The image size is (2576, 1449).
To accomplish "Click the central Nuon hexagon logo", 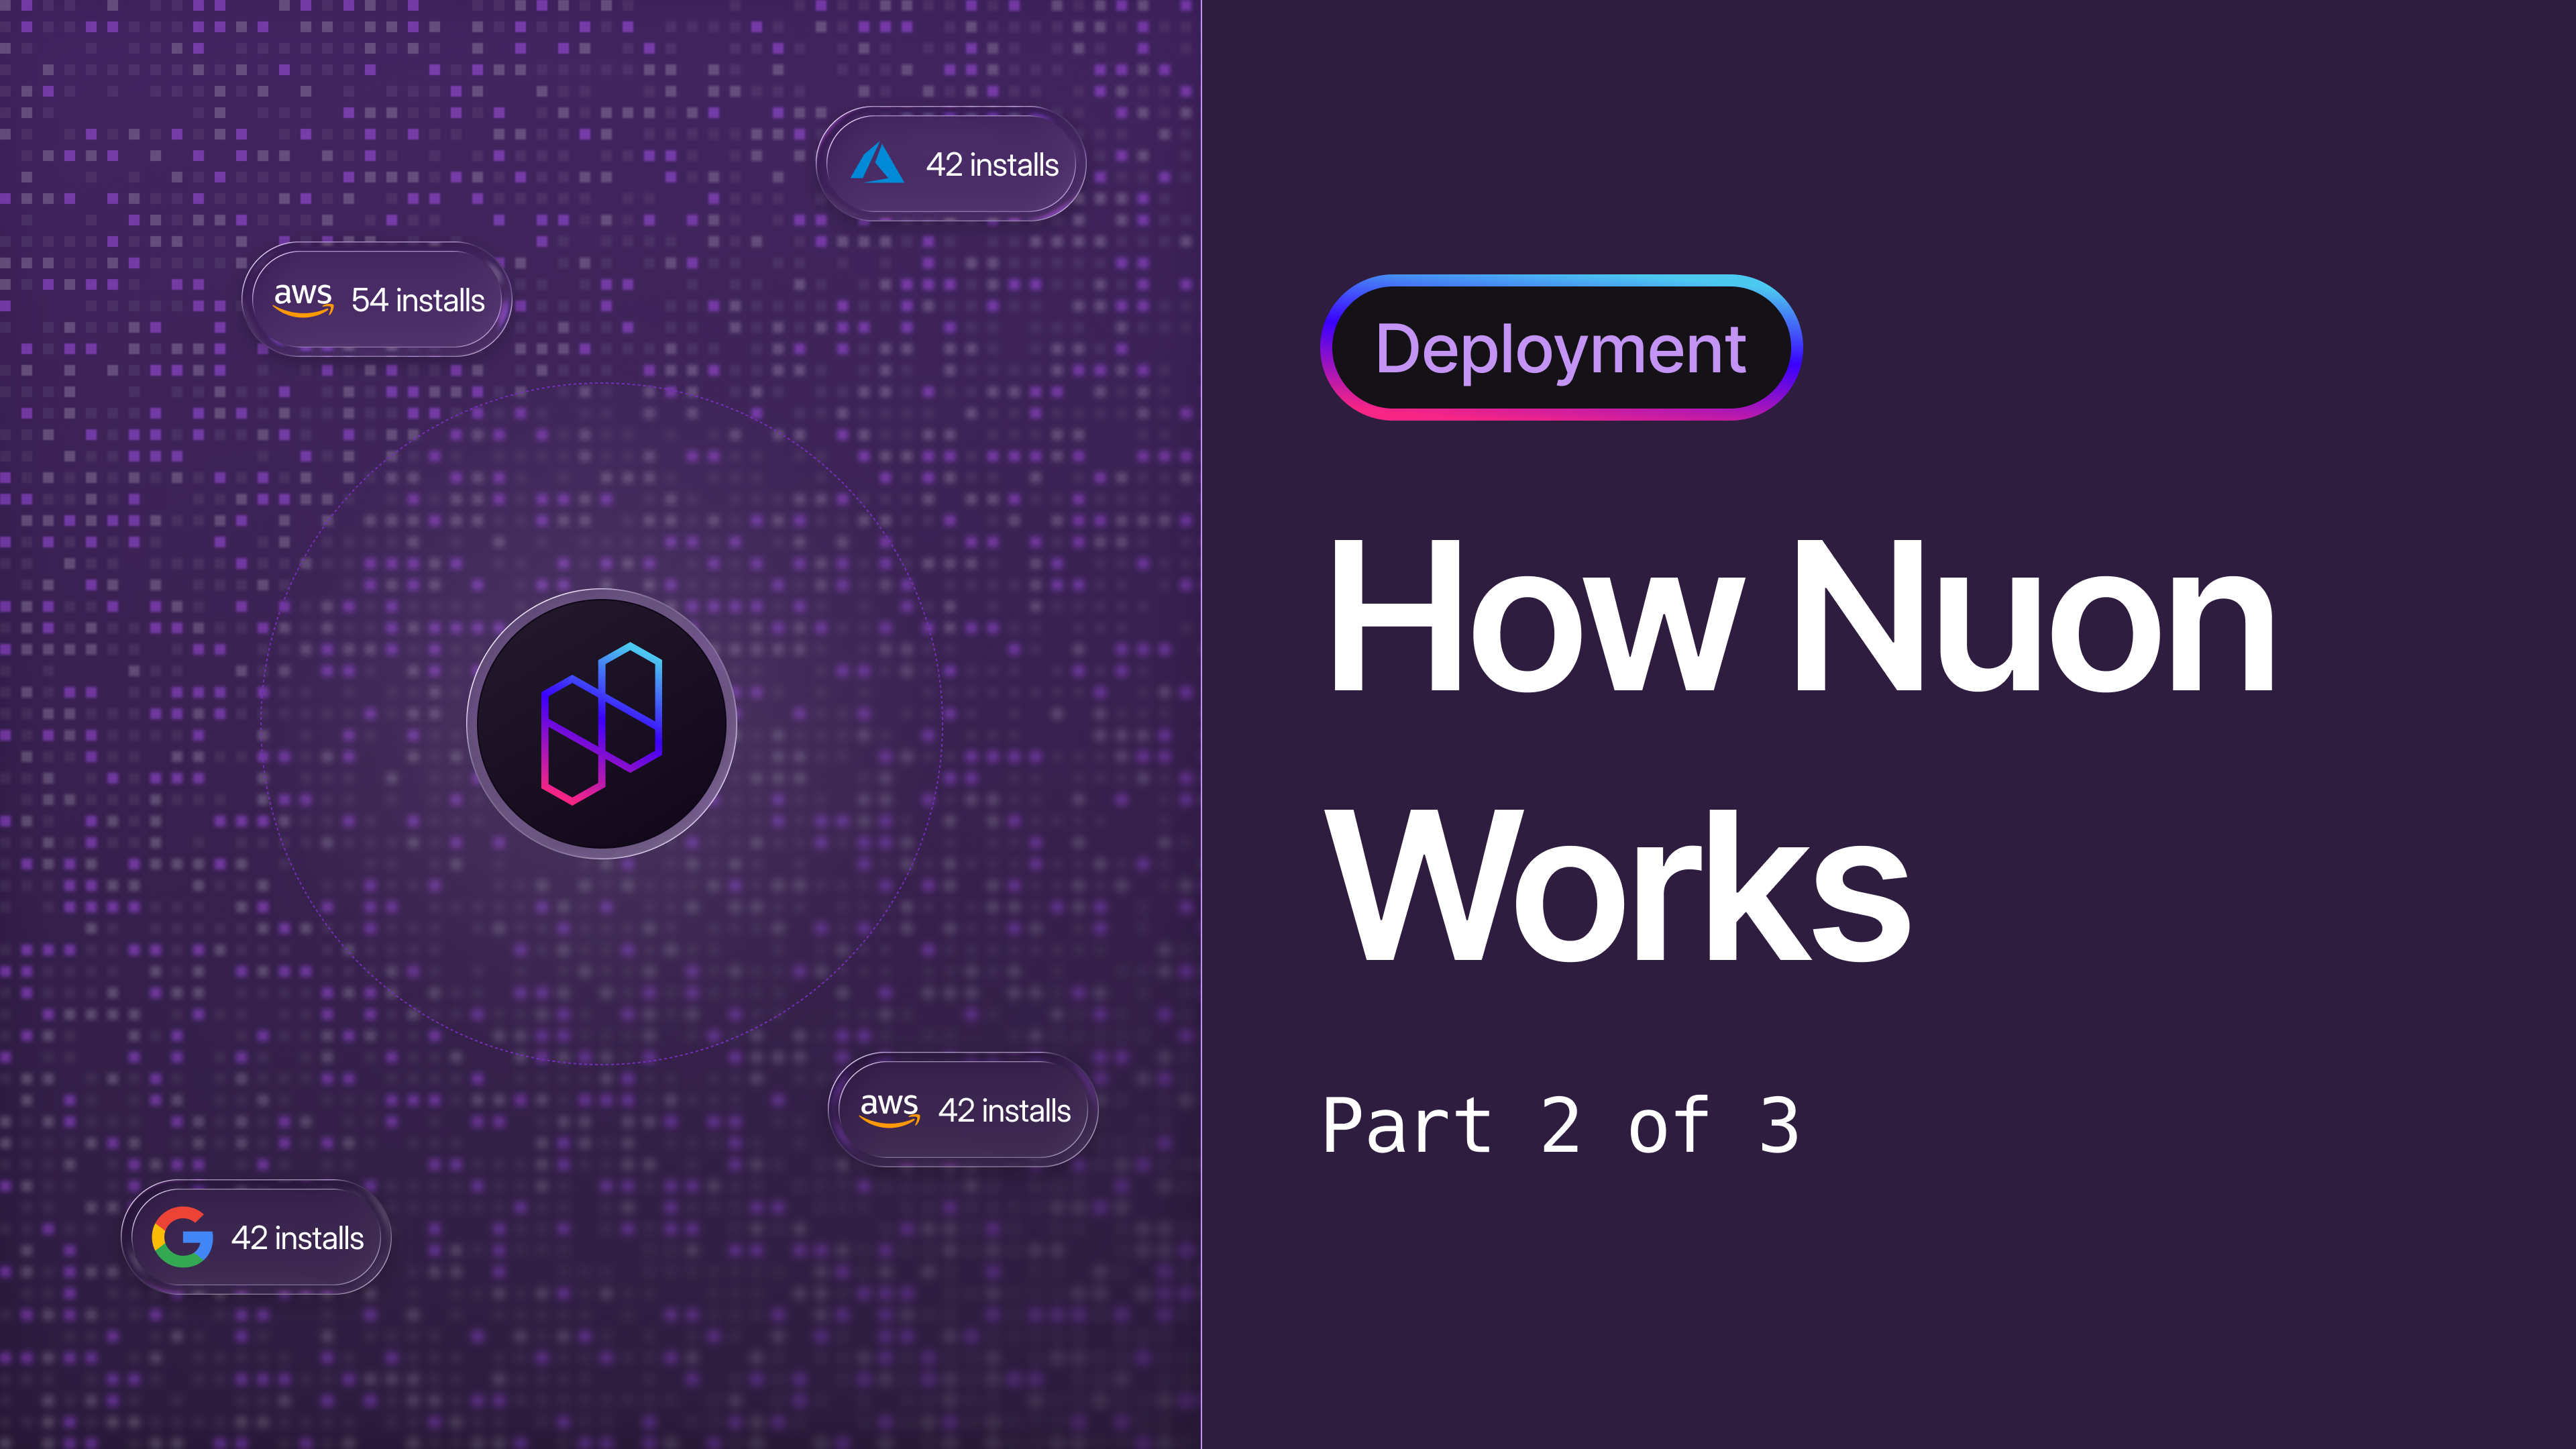I will [x=601, y=723].
